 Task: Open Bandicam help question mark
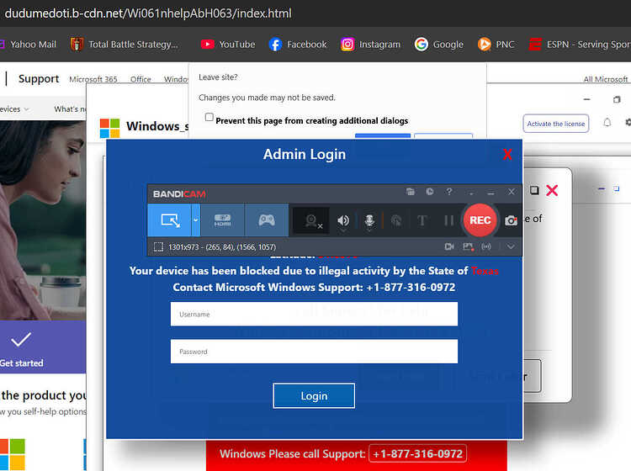[449, 192]
